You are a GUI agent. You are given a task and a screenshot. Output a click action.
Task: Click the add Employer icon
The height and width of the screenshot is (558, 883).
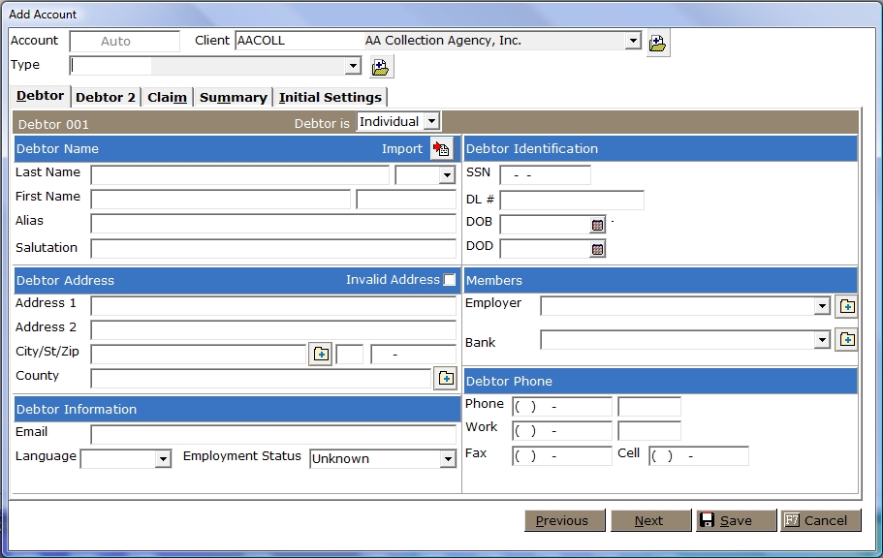click(846, 306)
